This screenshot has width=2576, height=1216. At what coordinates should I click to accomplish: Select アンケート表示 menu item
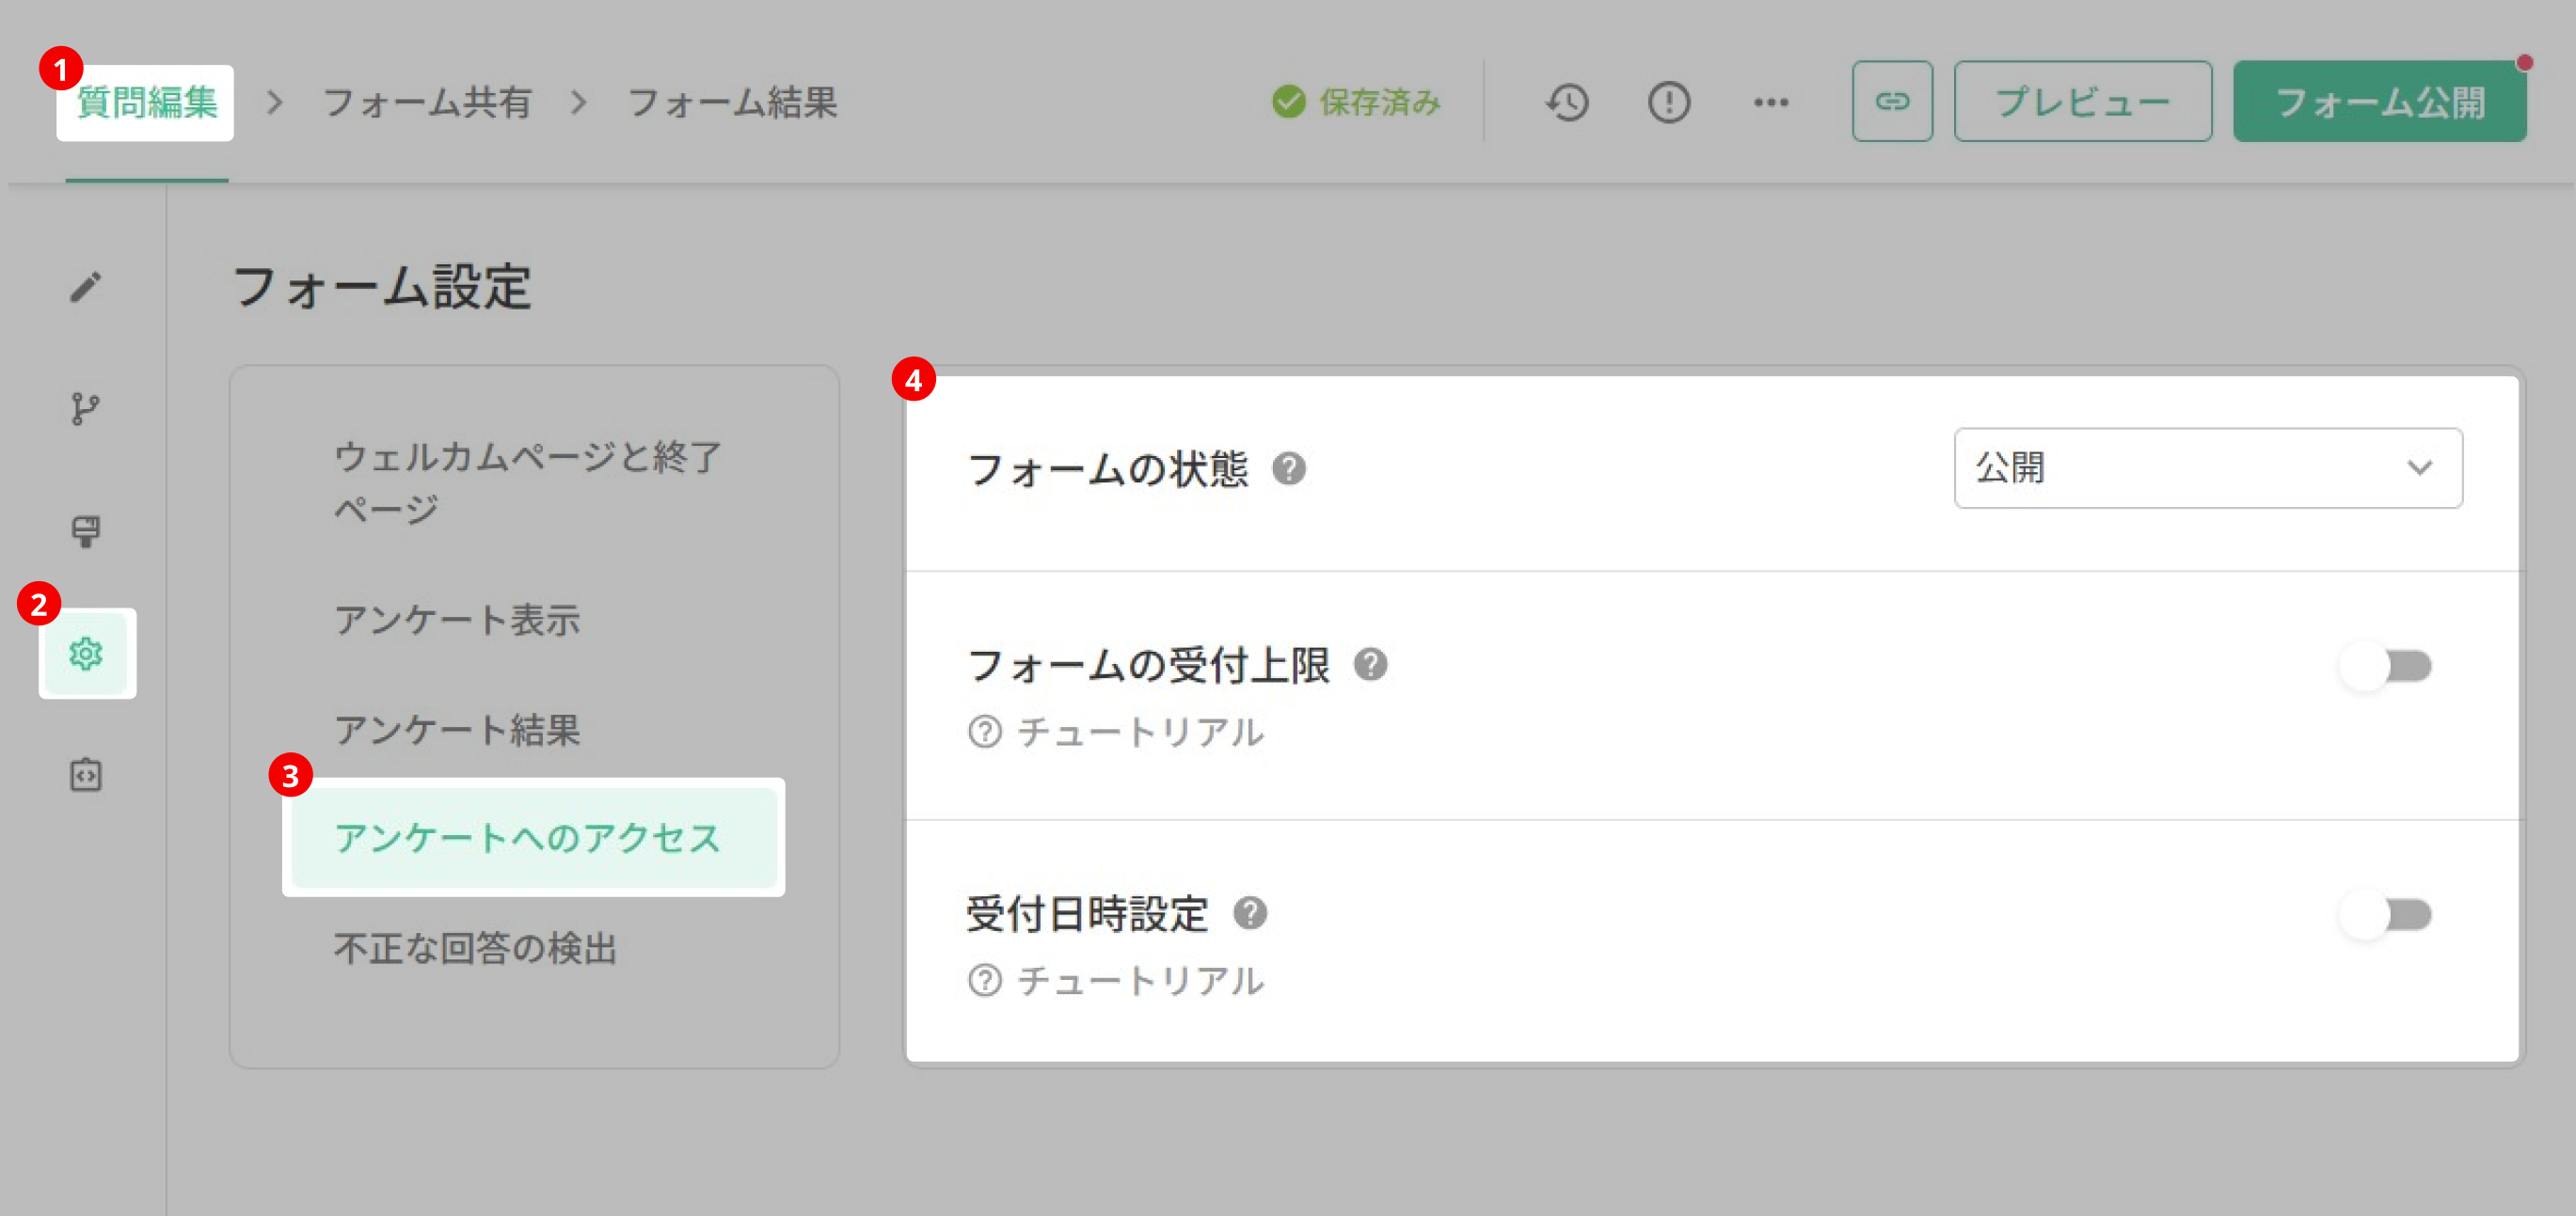457,620
